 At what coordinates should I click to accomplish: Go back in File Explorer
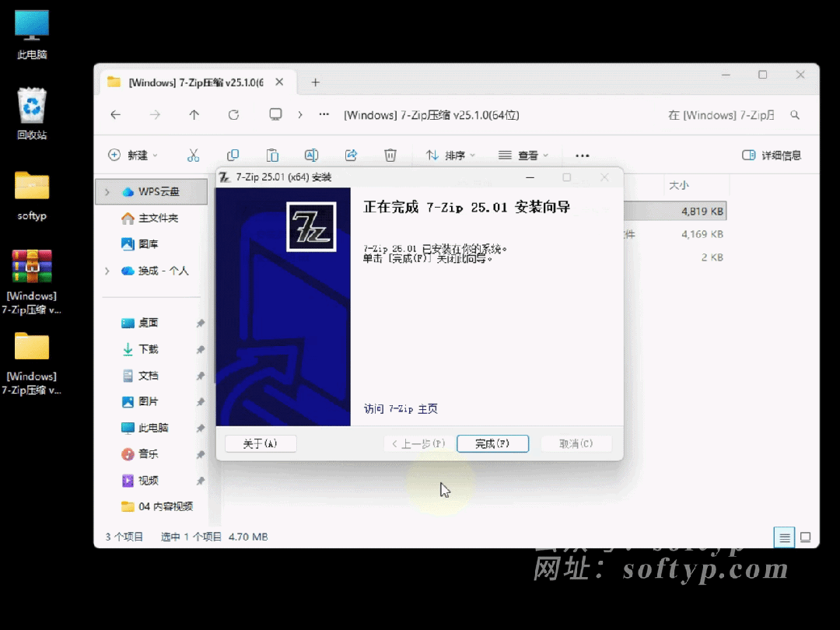coord(116,114)
